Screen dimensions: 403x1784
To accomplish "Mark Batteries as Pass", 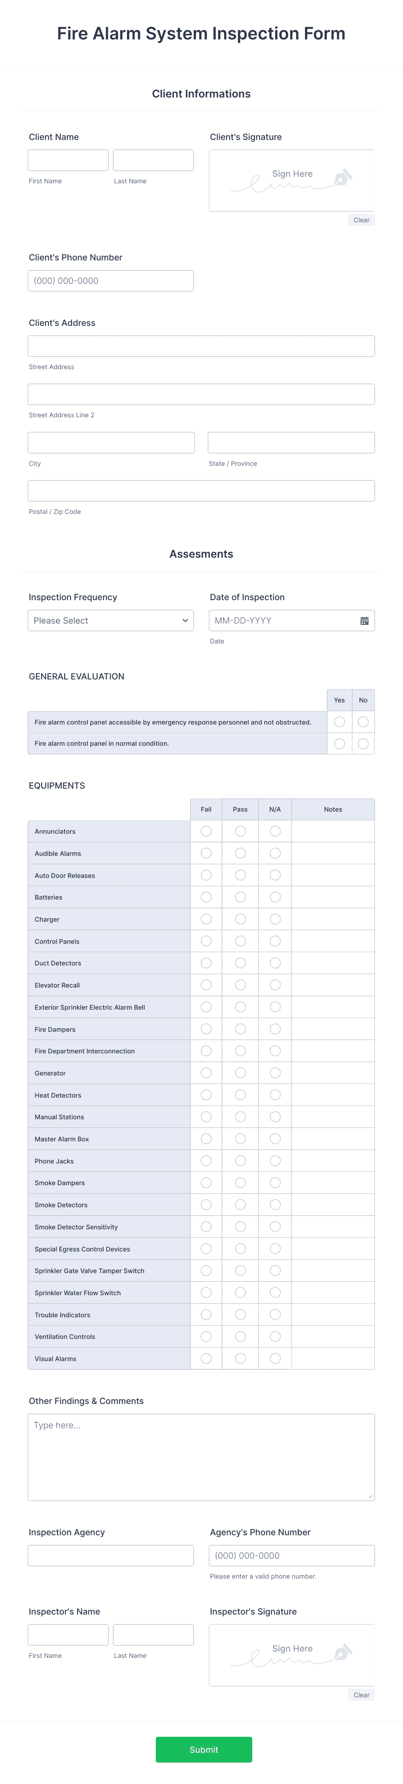I will (x=240, y=897).
